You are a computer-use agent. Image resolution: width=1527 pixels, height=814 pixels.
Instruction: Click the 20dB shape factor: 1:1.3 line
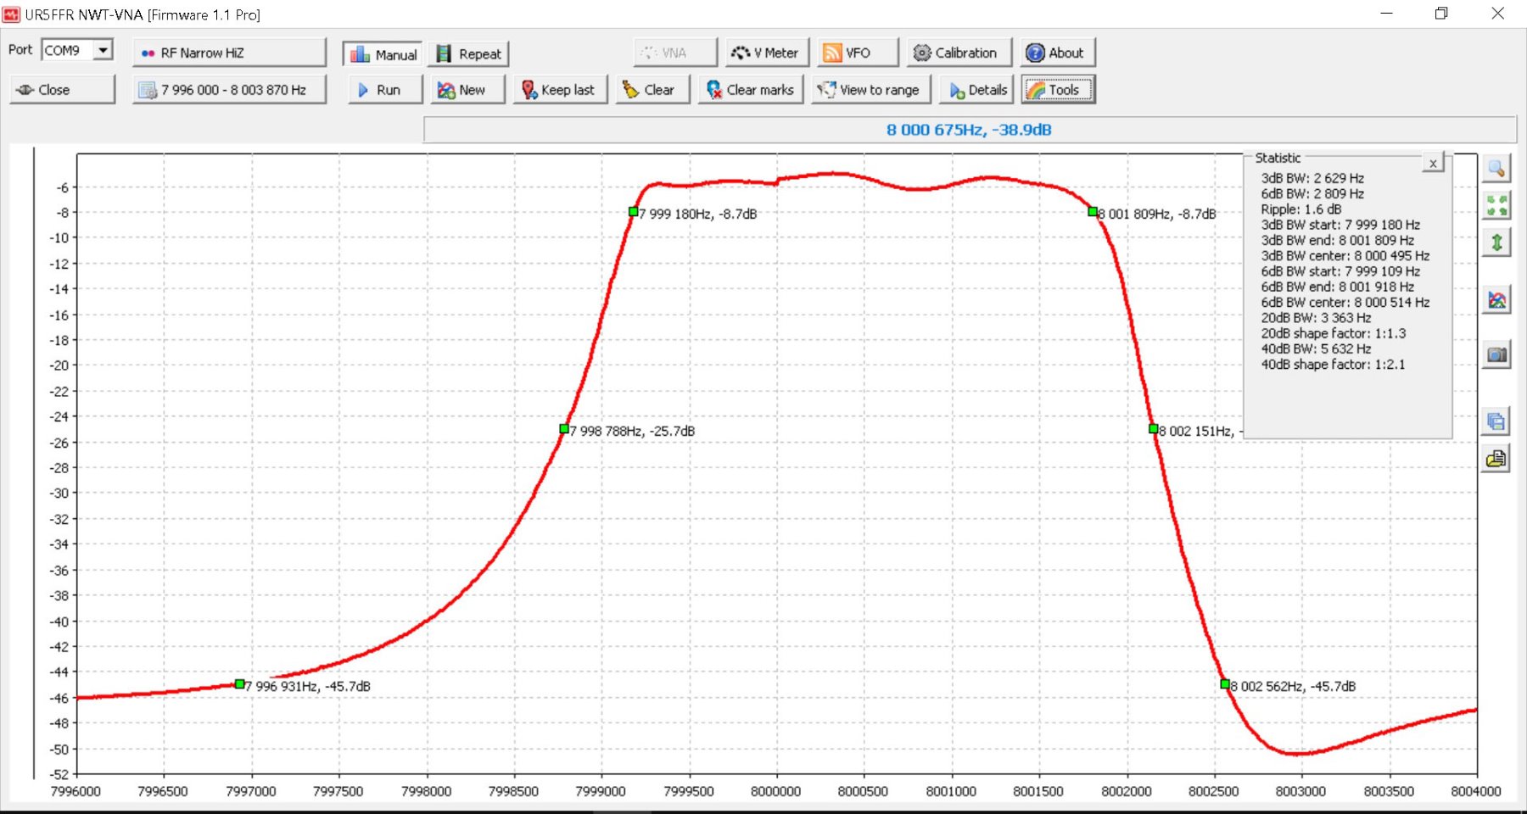tap(1334, 334)
